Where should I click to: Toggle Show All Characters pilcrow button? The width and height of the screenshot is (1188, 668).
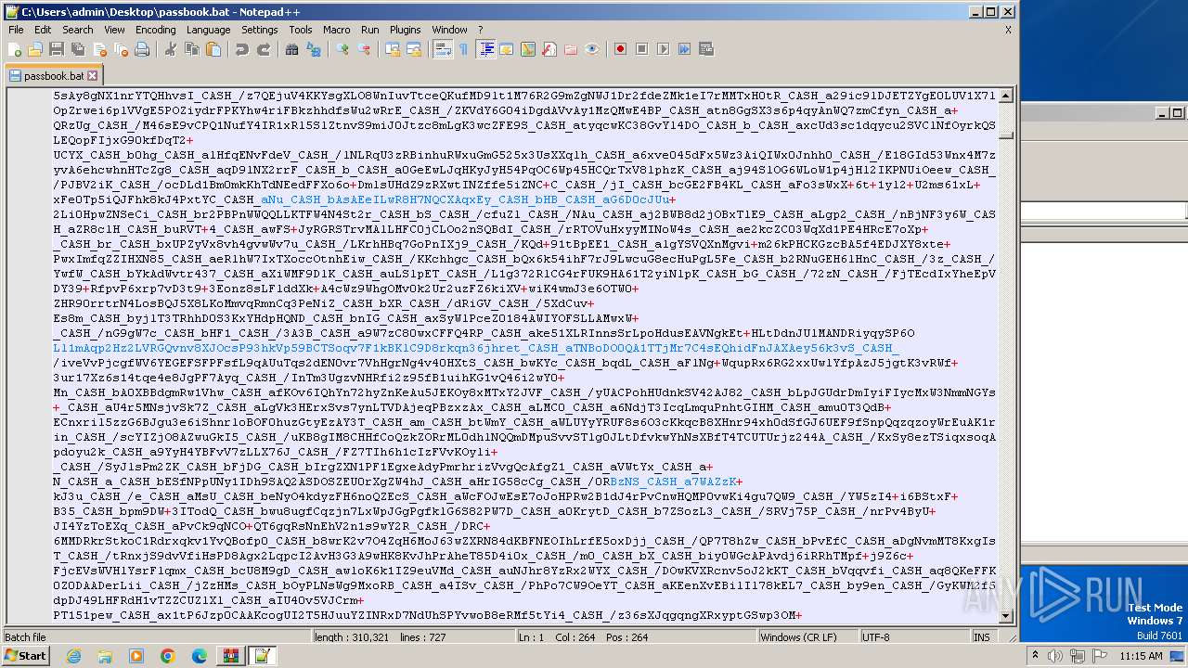pos(463,49)
